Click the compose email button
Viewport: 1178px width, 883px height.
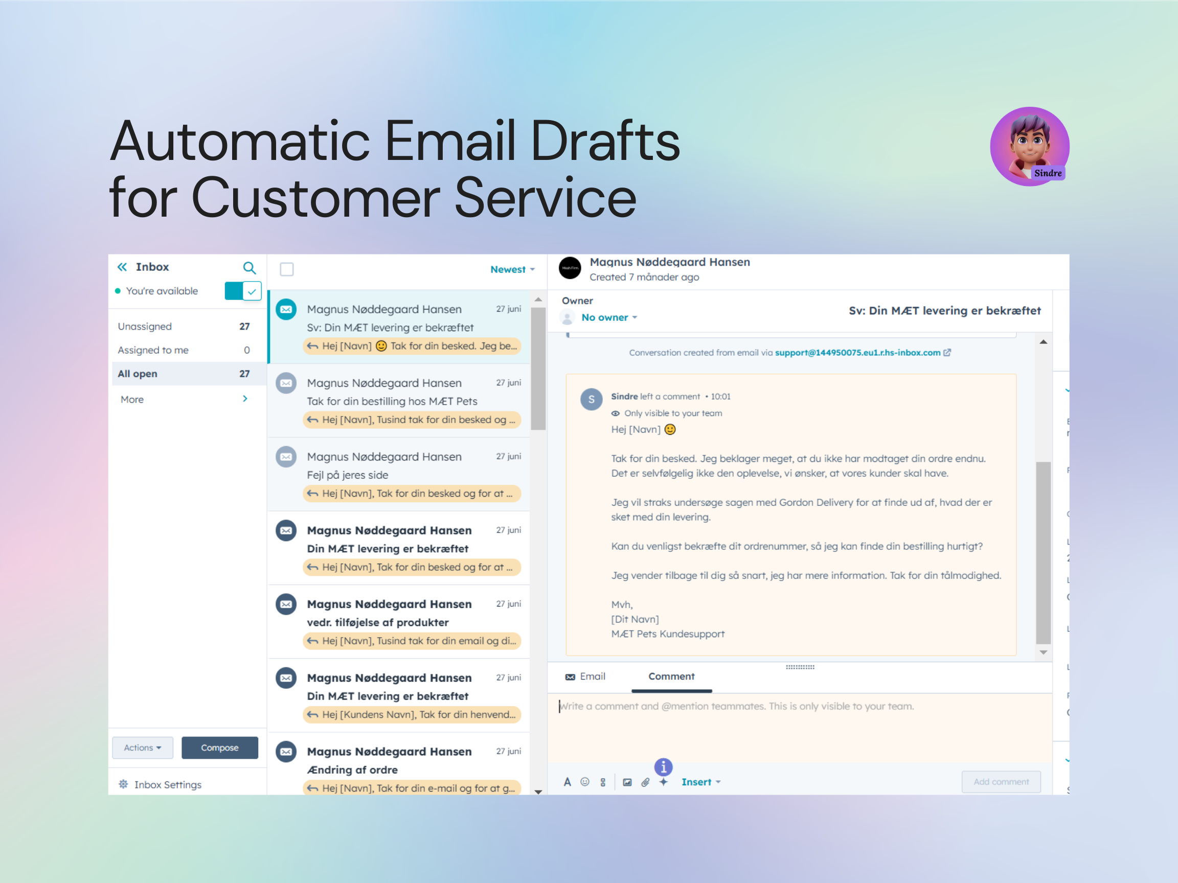coord(220,747)
